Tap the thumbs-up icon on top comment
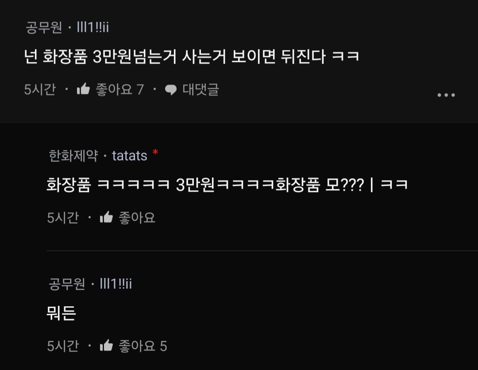This screenshot has width=478, height=370. [83, 89]
